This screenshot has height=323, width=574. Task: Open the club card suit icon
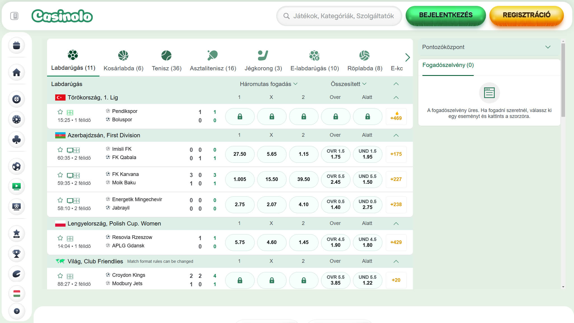(17, 140)
